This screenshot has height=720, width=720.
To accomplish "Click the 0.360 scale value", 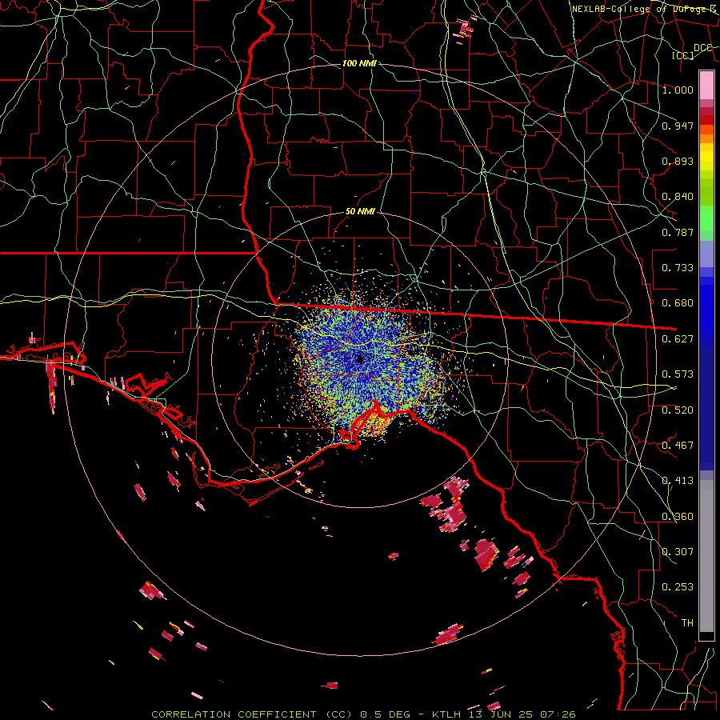I will (x=678, y=517).
